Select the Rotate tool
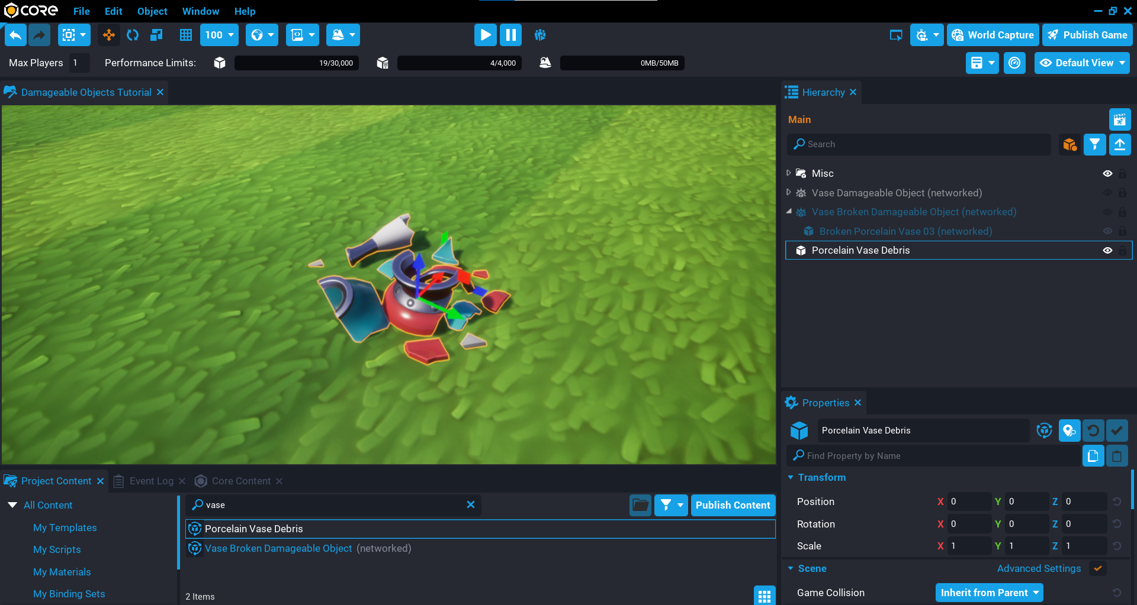Screen dimensions: 1137x605 pyautogui.click(x=133, y=35)
